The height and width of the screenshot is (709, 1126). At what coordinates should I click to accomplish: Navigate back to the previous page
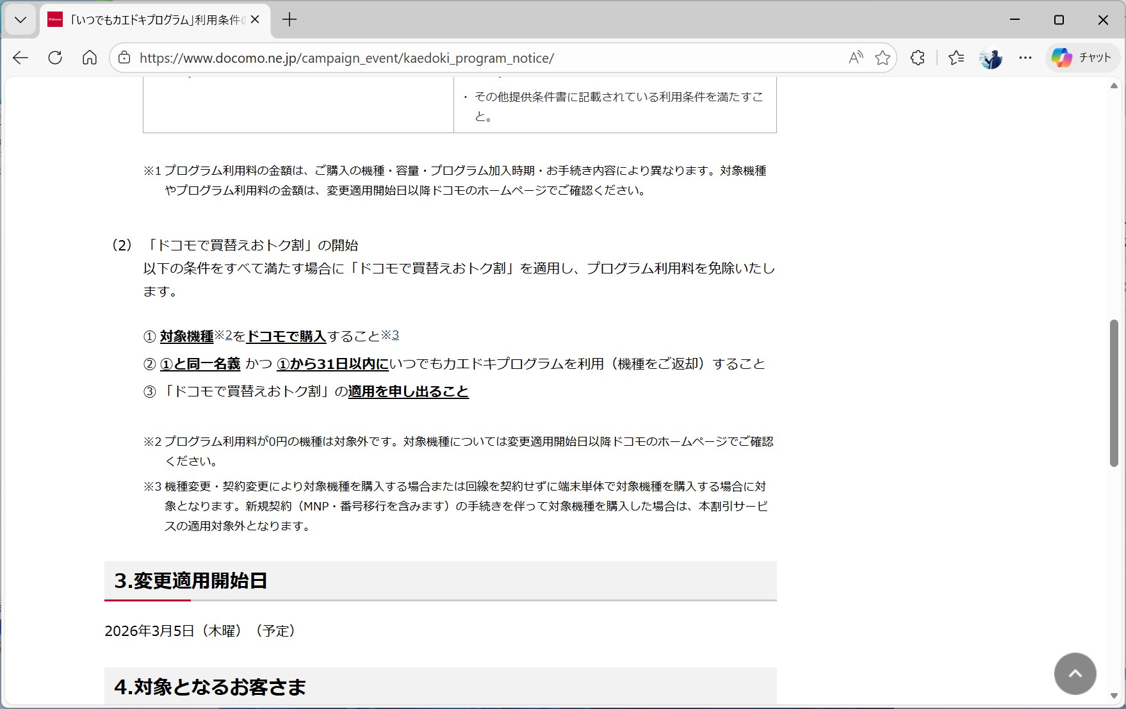[x=20, y=58]
